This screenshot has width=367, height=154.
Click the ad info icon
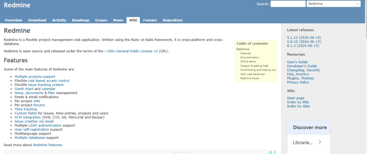[x=270, y=152]
